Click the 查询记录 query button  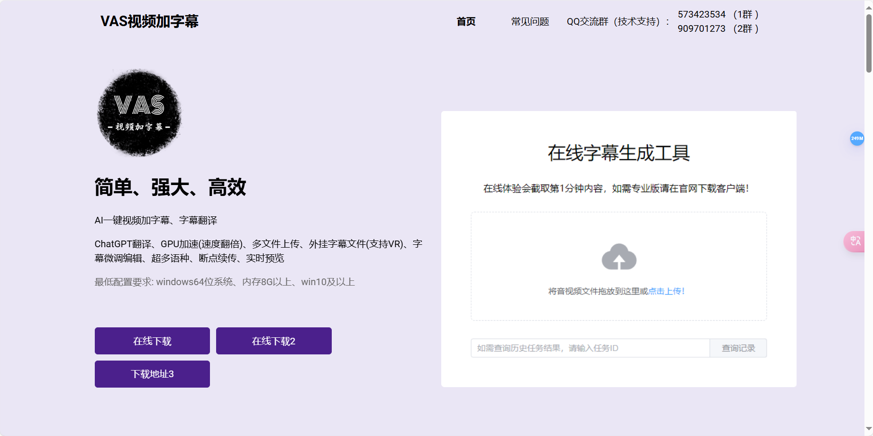tap(738, 348)
